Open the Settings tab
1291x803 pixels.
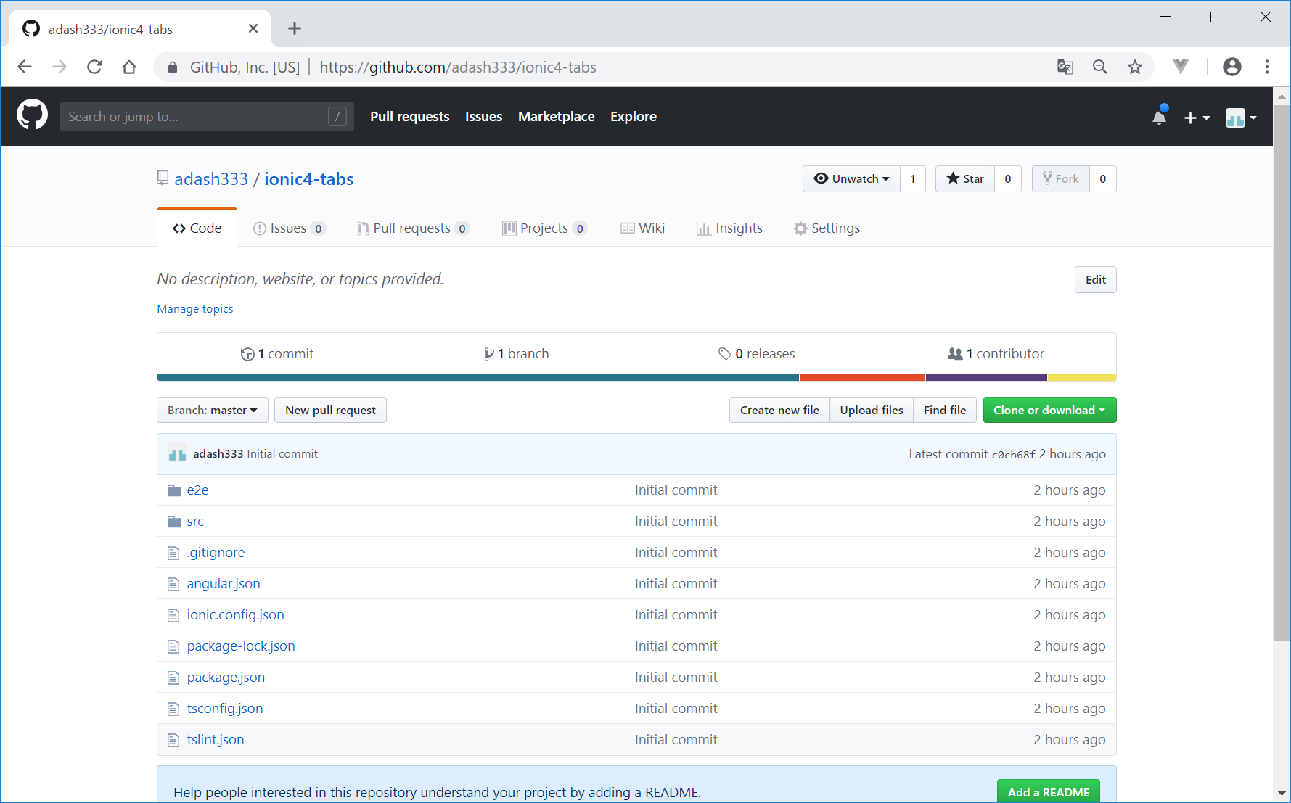827,228
